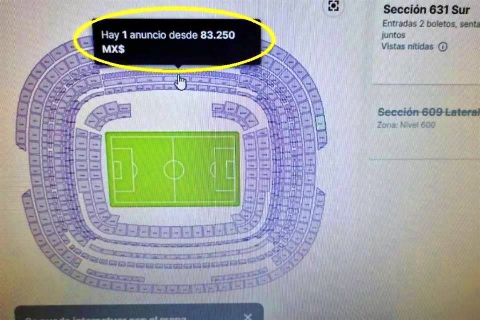
Task: Click the recenter map icon above the stadium
Action: pos(333,5)
